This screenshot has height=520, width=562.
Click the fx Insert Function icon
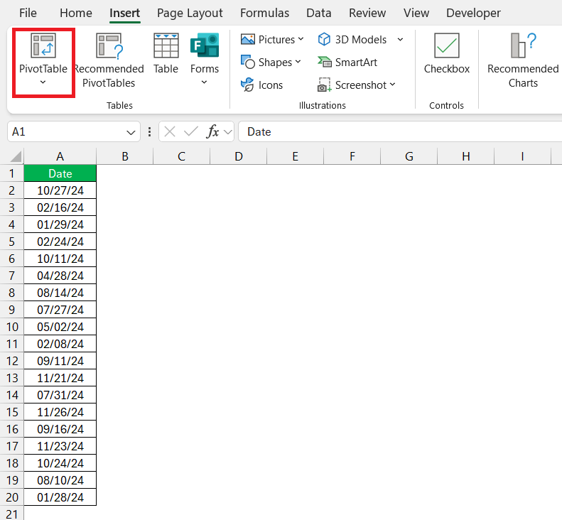pos(212,132)
